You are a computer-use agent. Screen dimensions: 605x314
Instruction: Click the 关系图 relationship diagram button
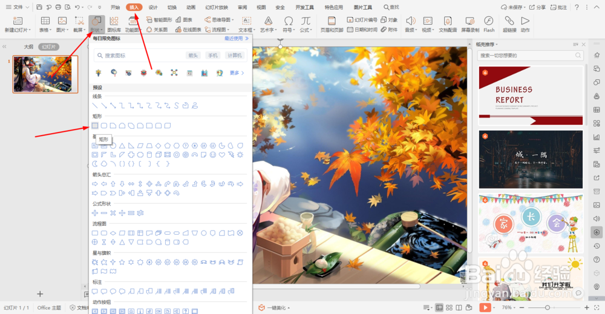coord(157,30)
